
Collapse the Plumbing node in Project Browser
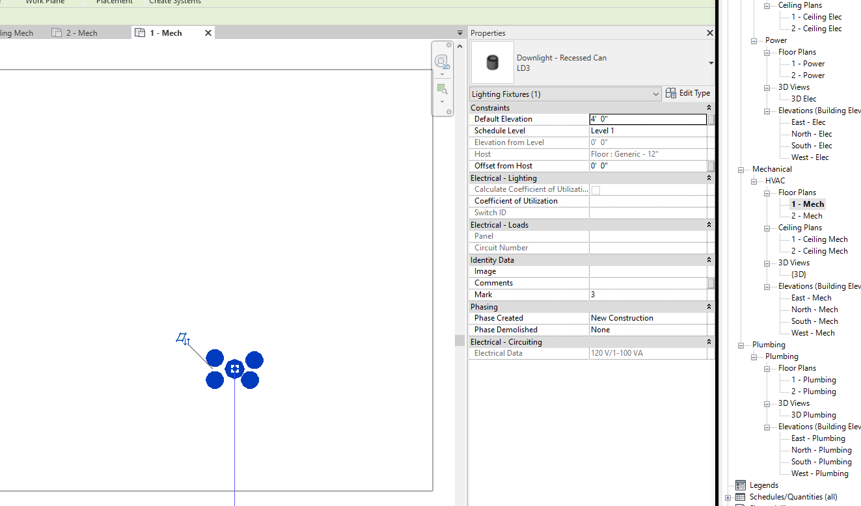point(741,344)
